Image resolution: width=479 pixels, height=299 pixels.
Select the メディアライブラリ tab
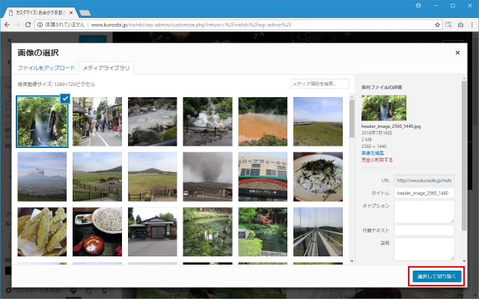pos(106,68)
